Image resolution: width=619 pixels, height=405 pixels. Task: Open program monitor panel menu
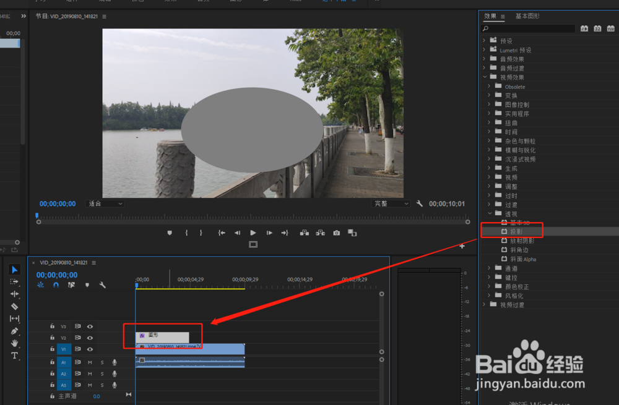pos(104,17)
